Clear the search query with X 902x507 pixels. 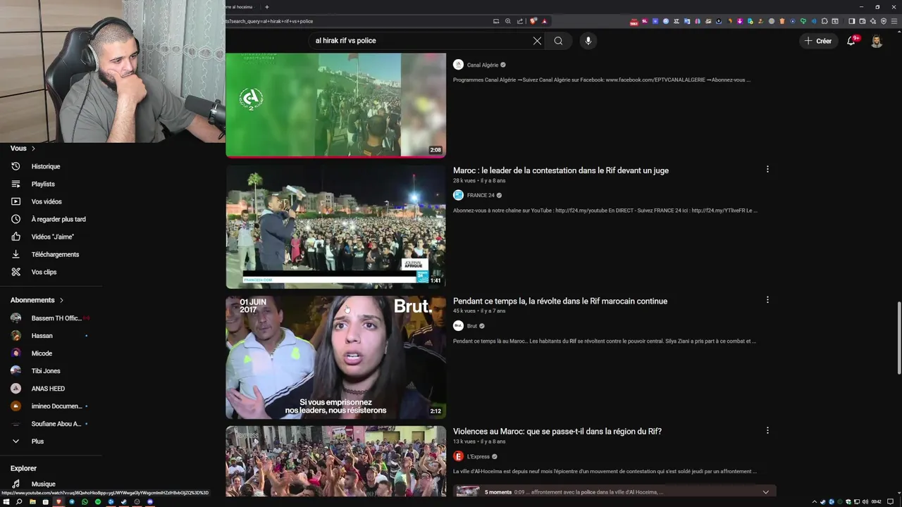click(537, 41)
